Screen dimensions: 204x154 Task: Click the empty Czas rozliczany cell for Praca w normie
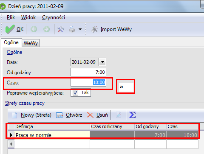[x=112, y=135]
